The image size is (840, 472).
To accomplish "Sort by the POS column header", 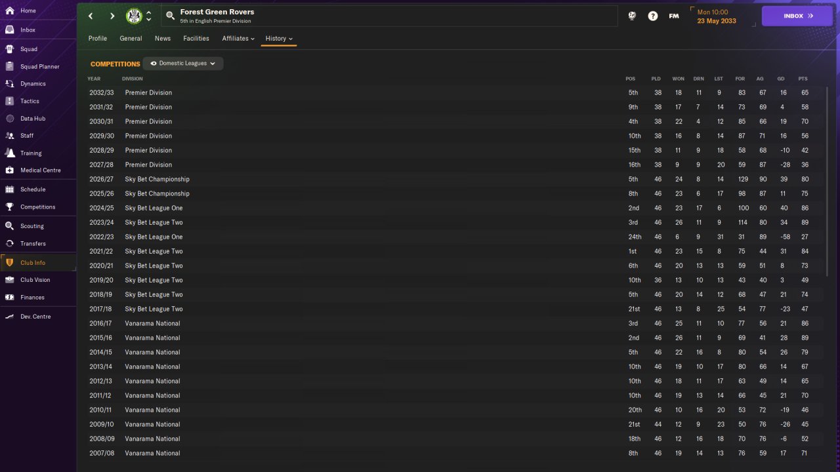I will click(x=631, y=79).
